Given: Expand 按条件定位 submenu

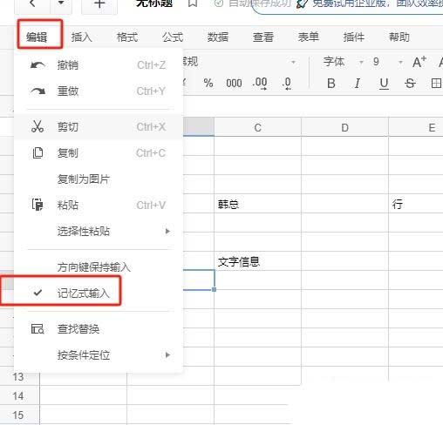Looking at the screenshot, I should coord(99,355).
